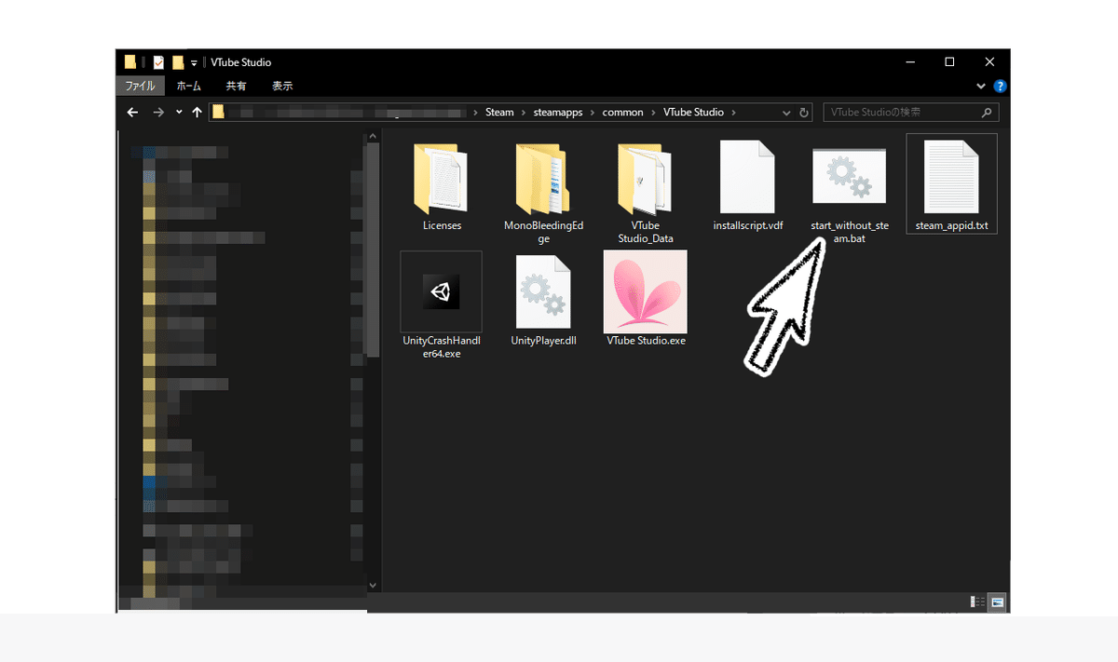Image resolution: width=1118 pixels, height=662 pixels.
Task: Open the 表示 ribbon tab
Action: tap(282, 86)
